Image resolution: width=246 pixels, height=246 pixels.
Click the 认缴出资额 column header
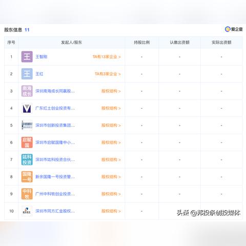pyautogui.click(x=180, y=43)
